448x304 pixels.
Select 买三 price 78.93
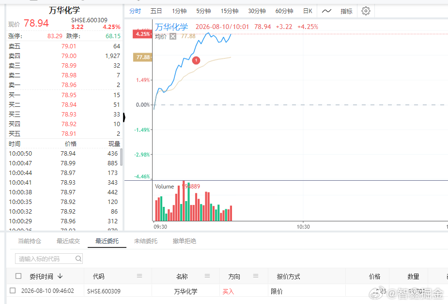coord(69,115)
